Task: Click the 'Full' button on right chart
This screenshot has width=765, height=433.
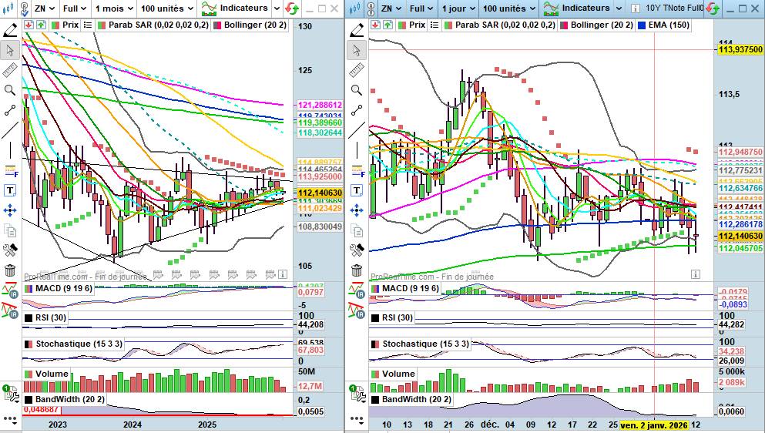Action: coord(420,8)
